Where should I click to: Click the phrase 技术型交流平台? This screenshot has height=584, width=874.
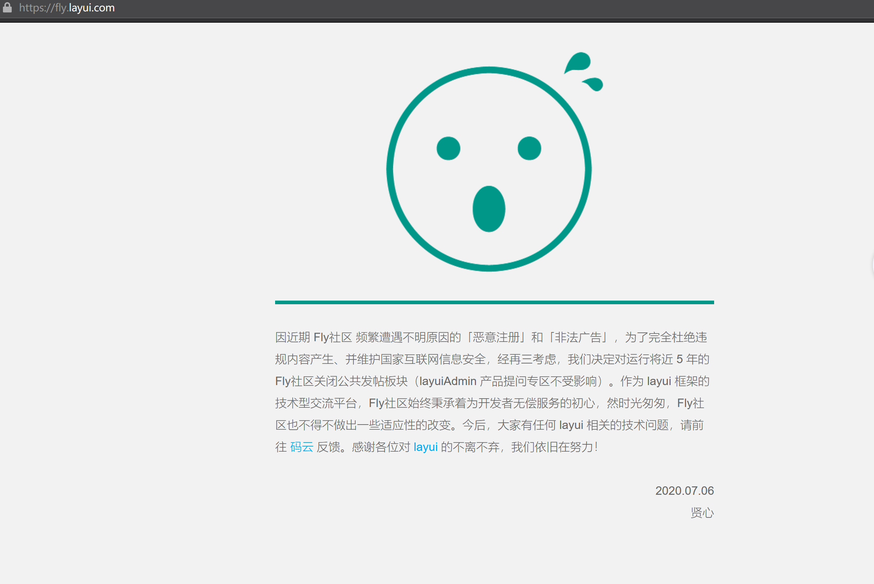[316, 403]
